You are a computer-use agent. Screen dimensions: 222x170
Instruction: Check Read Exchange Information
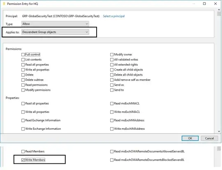23,120
